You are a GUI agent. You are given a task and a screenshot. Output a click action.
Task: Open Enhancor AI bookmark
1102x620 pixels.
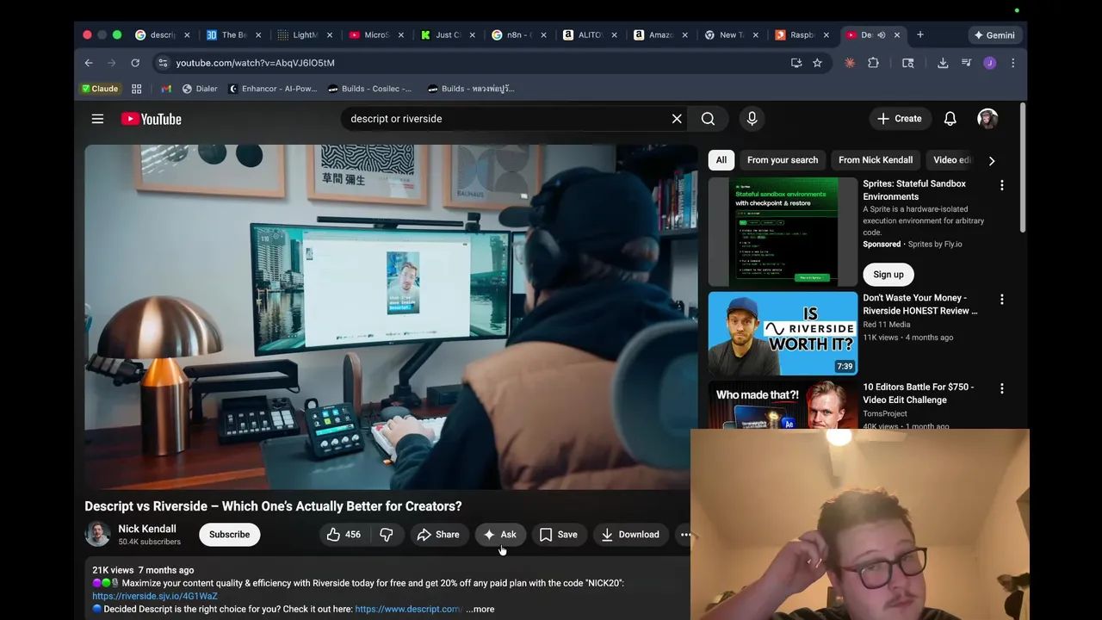pyautogui.click(x=273, y=89)
